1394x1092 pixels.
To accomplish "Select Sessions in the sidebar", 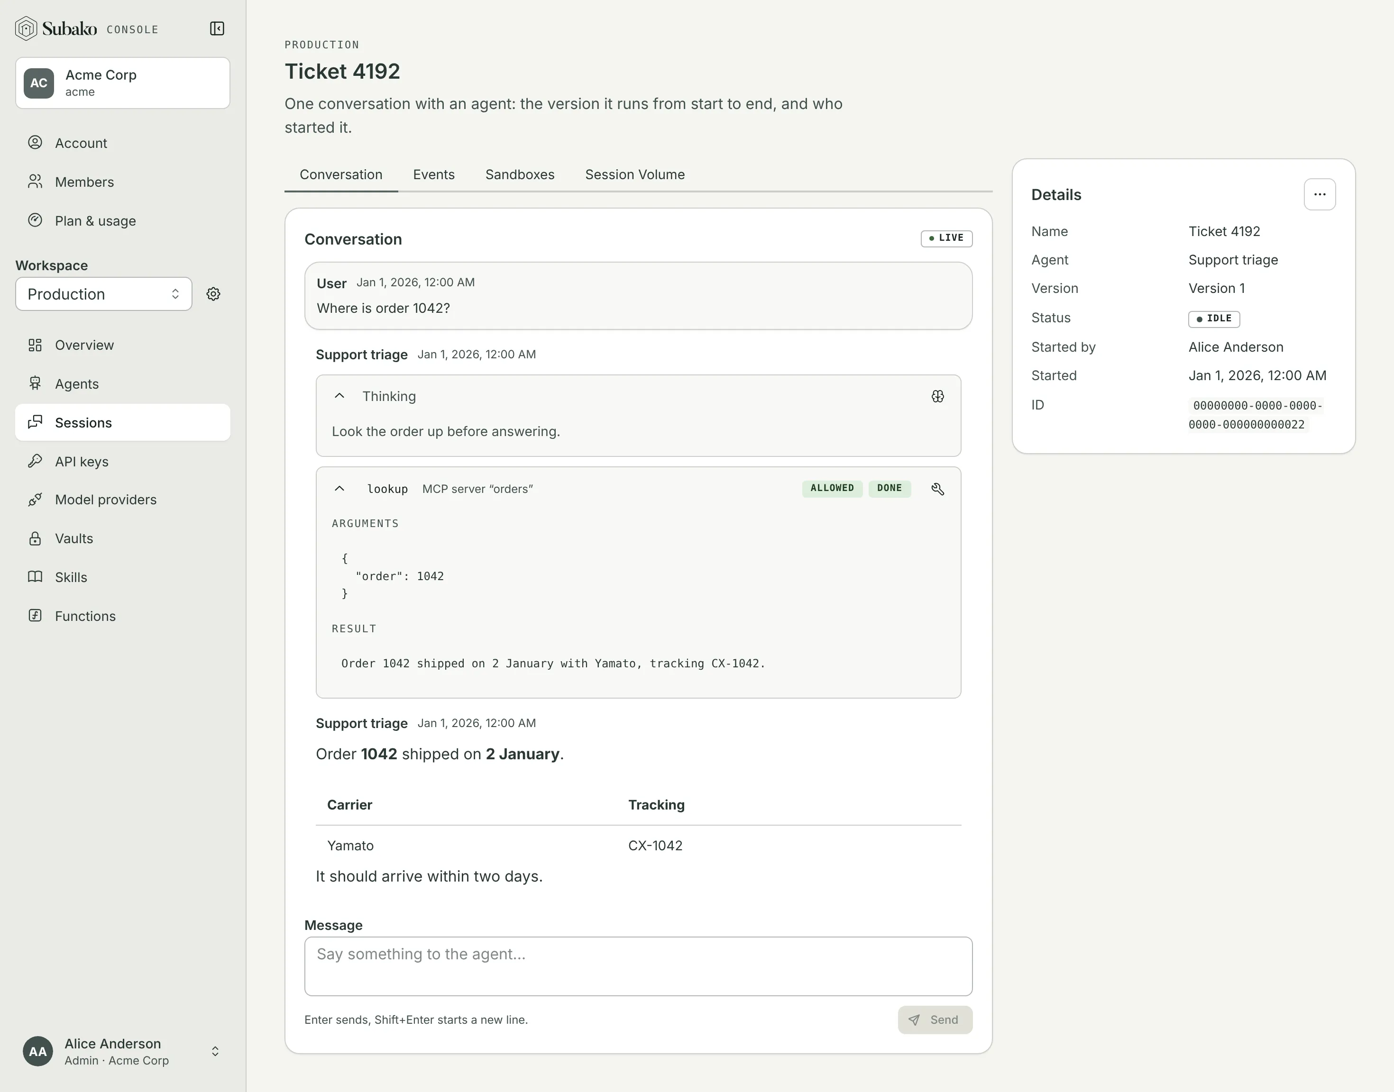I will pos(123,423).
